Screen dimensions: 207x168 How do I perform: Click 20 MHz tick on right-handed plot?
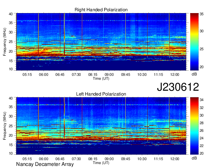11,51
